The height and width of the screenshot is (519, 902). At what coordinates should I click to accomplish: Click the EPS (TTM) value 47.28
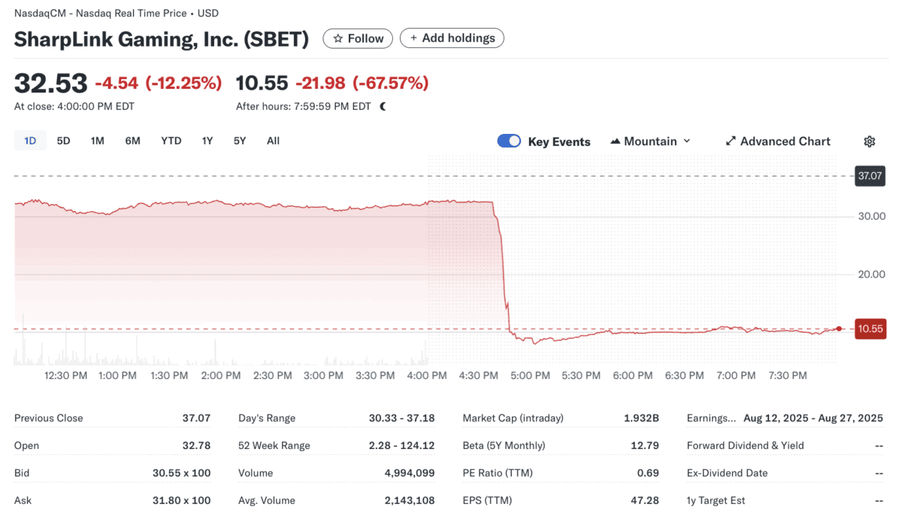645,501
